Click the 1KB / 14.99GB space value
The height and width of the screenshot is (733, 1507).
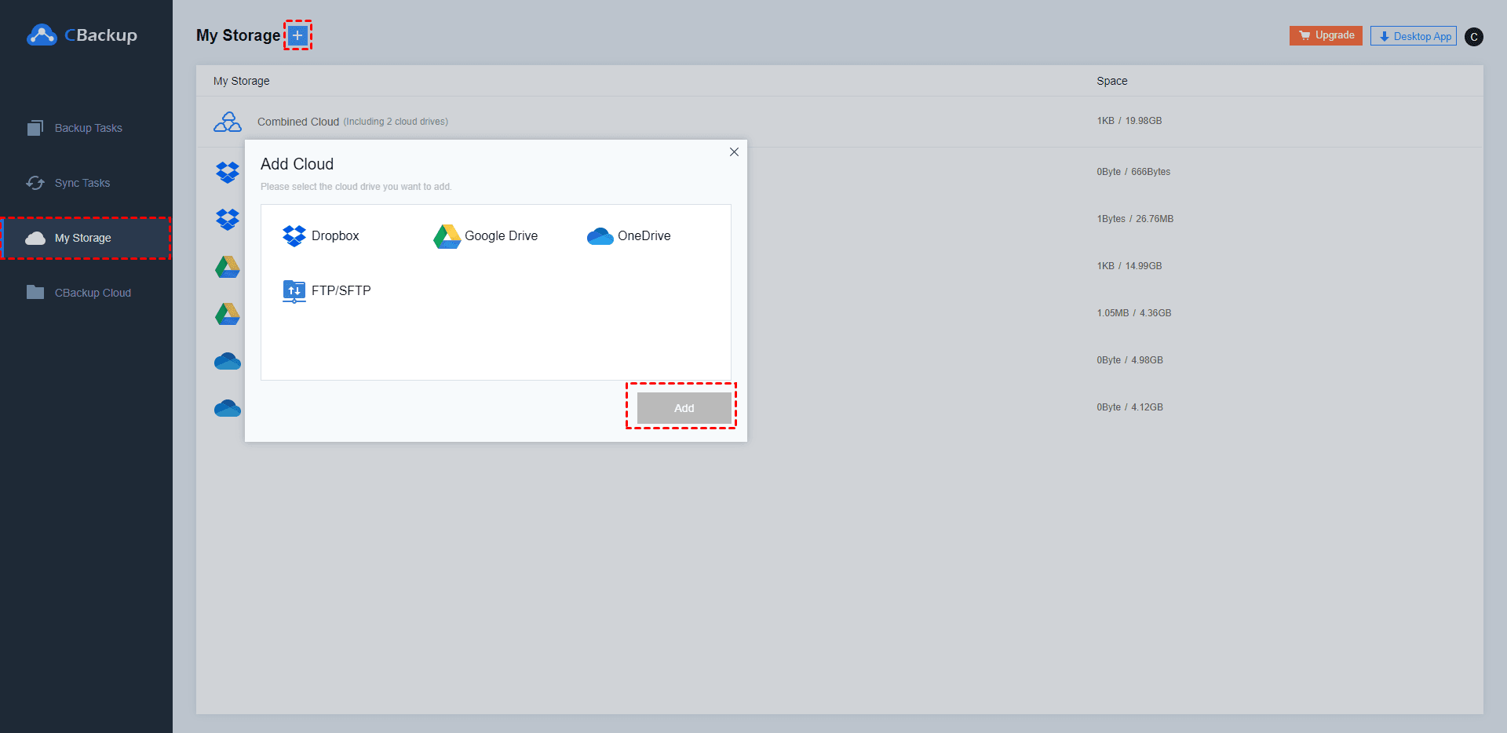tap(1129, 266)
